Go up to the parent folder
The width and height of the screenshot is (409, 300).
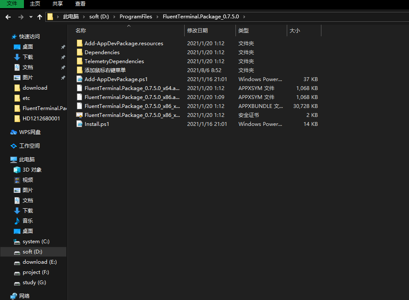click(x=39, y=17)
